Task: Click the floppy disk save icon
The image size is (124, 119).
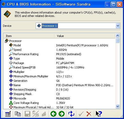Action: [x=28, y=114]
